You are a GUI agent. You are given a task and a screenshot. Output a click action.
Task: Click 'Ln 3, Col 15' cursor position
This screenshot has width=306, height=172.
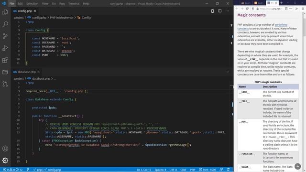tap(144, 170)
